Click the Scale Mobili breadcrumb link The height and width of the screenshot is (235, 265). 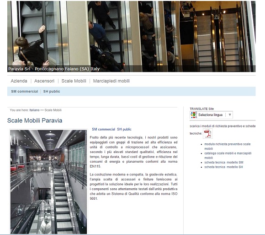53,110
